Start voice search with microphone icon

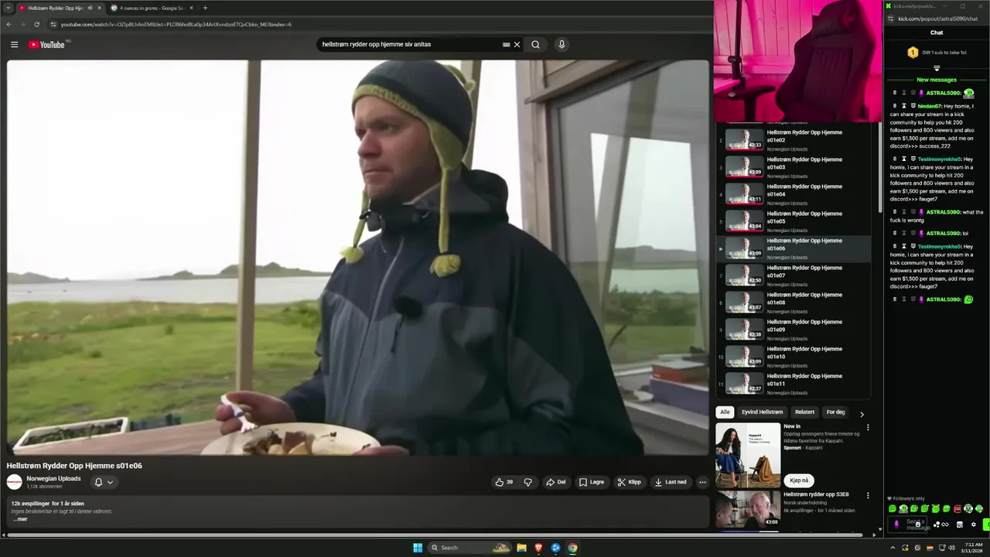click(562, 45)
